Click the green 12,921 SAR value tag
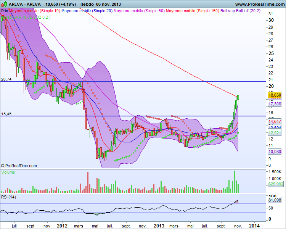 pyautogui.click(x=275, y=133)
